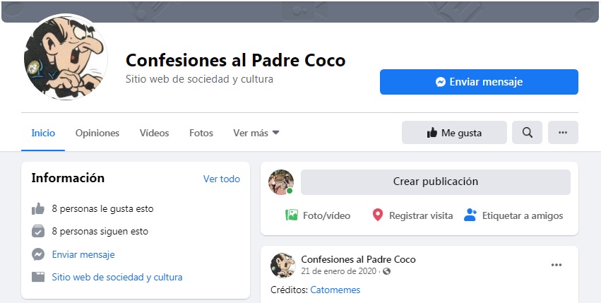
Task: Choose Etiquetar a amigos option
Action: (513, 215)
